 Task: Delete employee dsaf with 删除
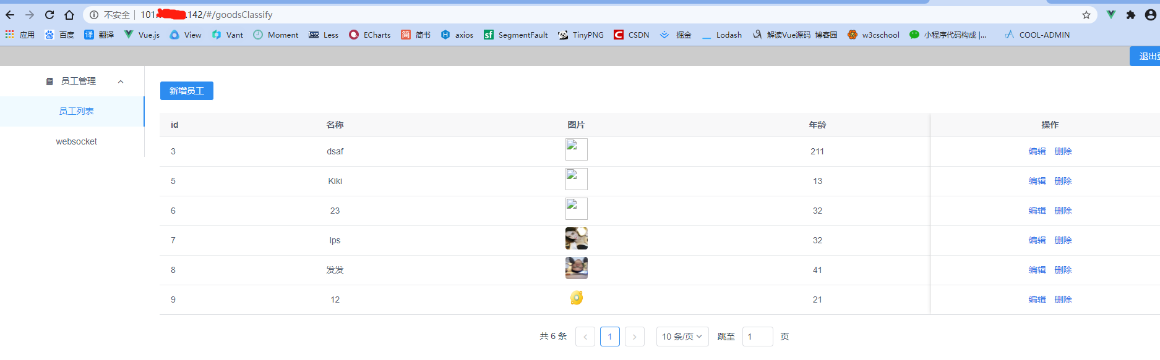coord(1063,151)
